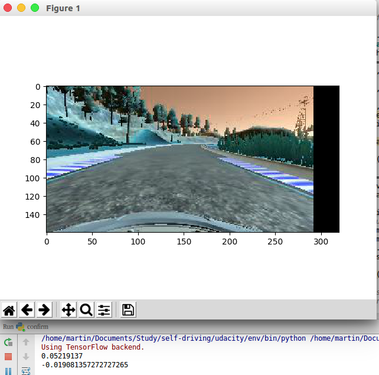
Task: Click the 'Using TensorFlow backend.' line
Action: point(93,347)
